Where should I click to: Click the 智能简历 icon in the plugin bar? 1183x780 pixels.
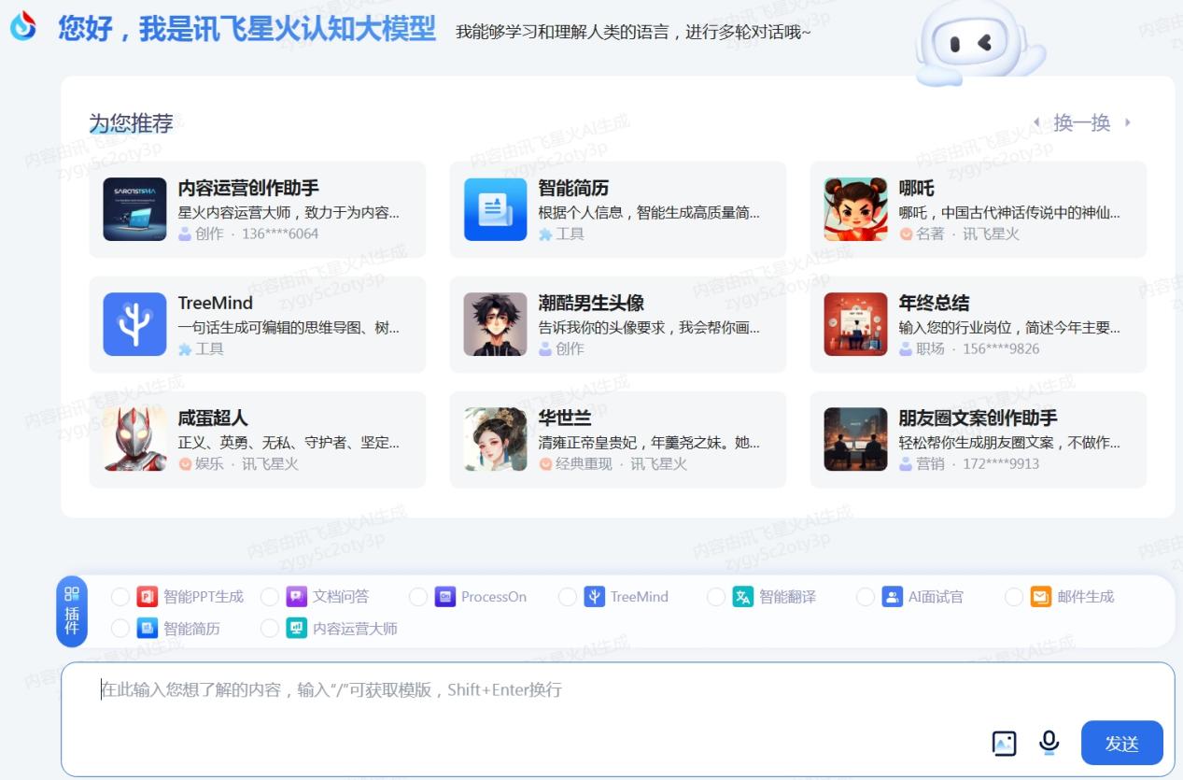[147, 629]
